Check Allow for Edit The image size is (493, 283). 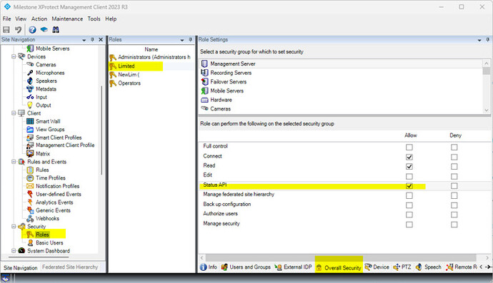click(x=409, y=176)
